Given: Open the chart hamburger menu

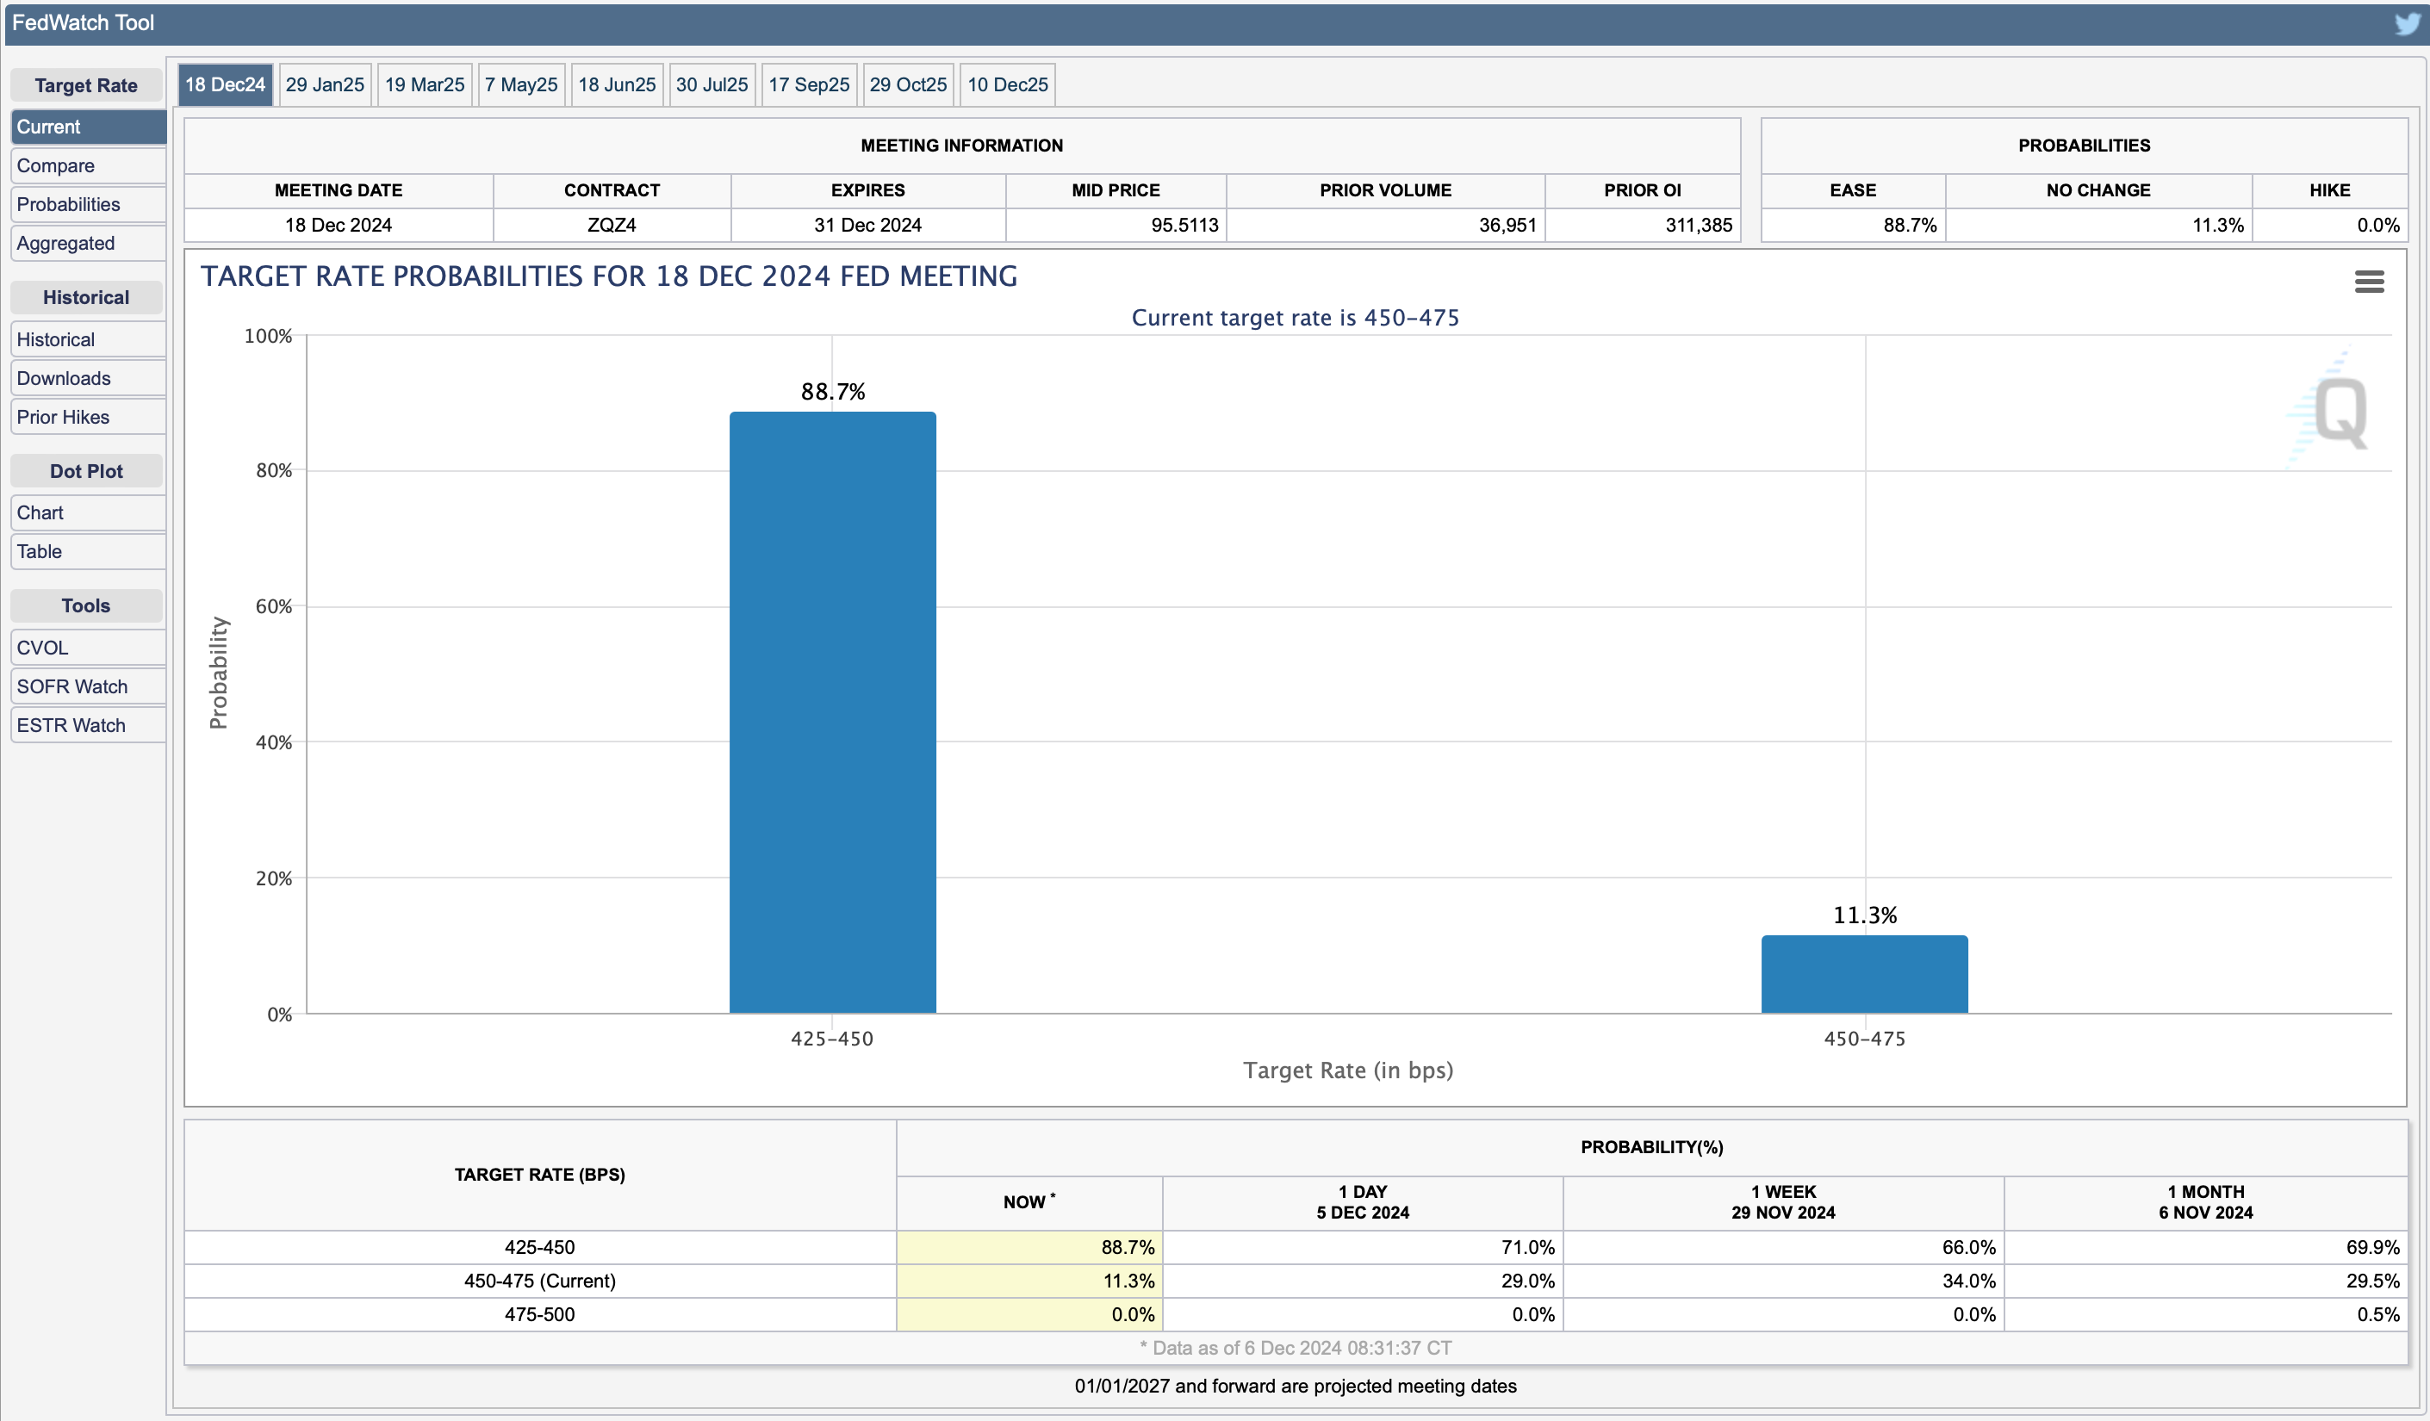Looking at the screenshot, I should pyautogui.click(x=2368, y=282).
